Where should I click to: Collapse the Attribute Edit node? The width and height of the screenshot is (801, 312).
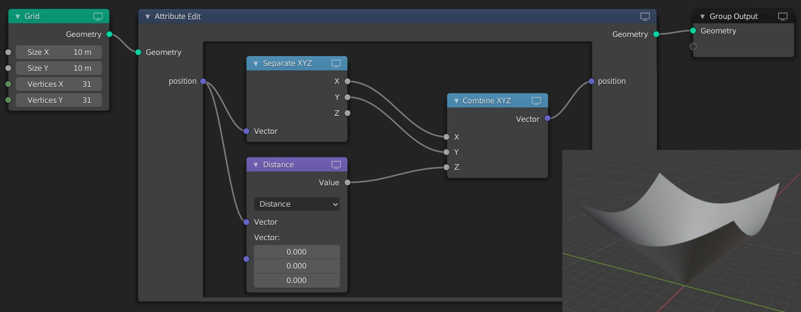pyautogui.click(x=148, y=16)
